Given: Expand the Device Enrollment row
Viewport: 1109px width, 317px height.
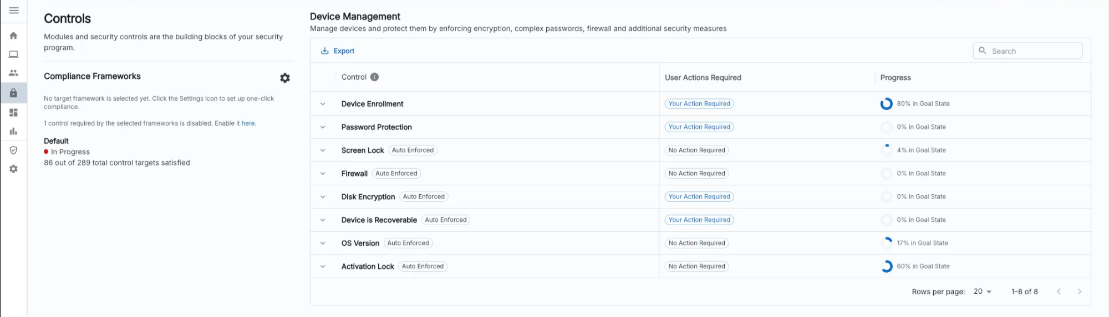Looking at the screenshot, I should point(323,104).
